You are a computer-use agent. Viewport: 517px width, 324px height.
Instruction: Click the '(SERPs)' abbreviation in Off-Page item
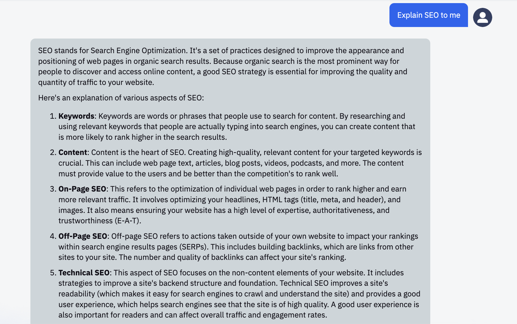[194, 247]
